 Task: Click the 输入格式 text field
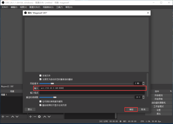(x=92, y=93)
